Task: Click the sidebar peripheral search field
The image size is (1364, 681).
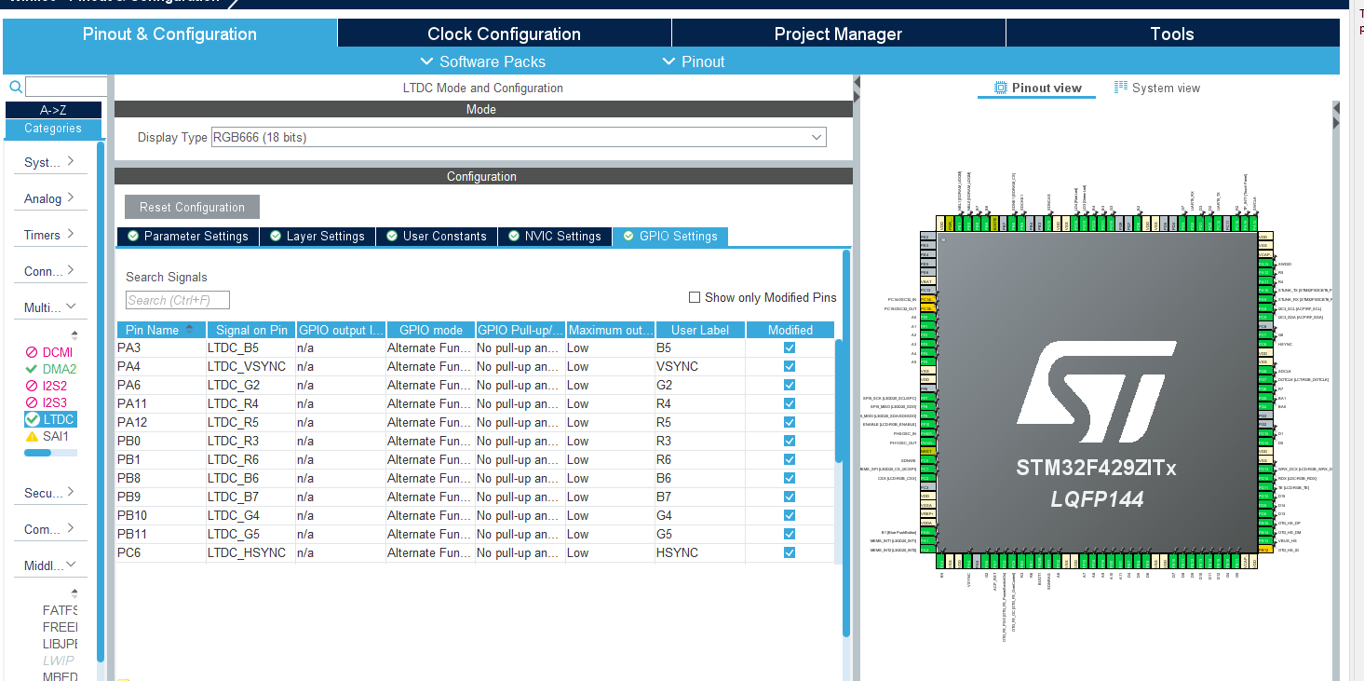Action: (x=66, y=87)
